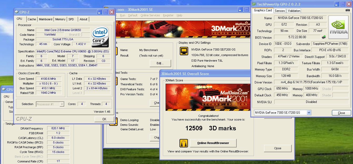This screenshot has width=353, height=164.
Task: Click the BIOS Version field 5.72.22.80.00
Action: pyautogui.click(x=297, y=37)
